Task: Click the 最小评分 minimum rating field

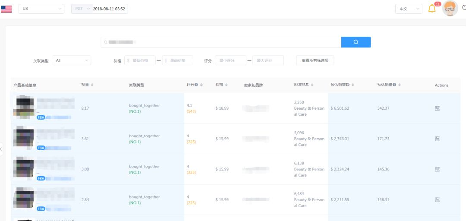Action: [230, 60]
